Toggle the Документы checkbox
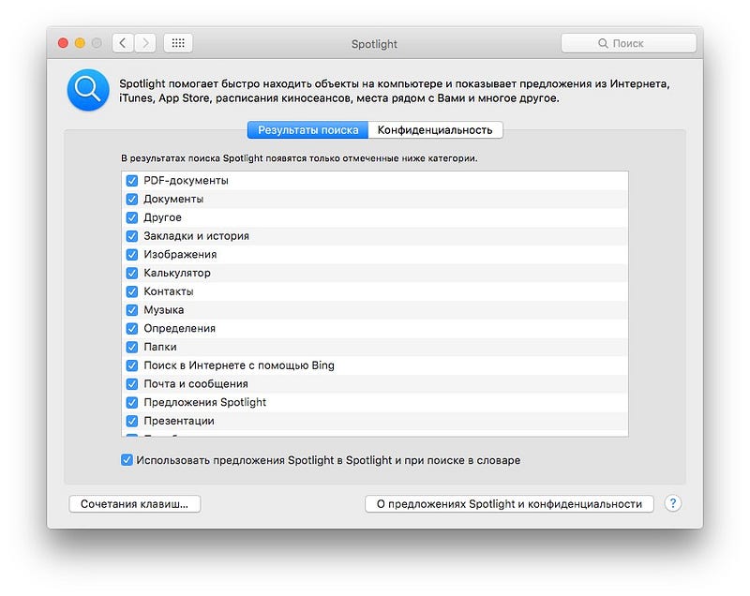Viewport: 750px width, 596px height. click(132, 200)
